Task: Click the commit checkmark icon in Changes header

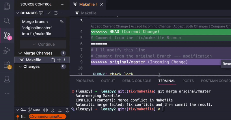Action: pos(48,13)
